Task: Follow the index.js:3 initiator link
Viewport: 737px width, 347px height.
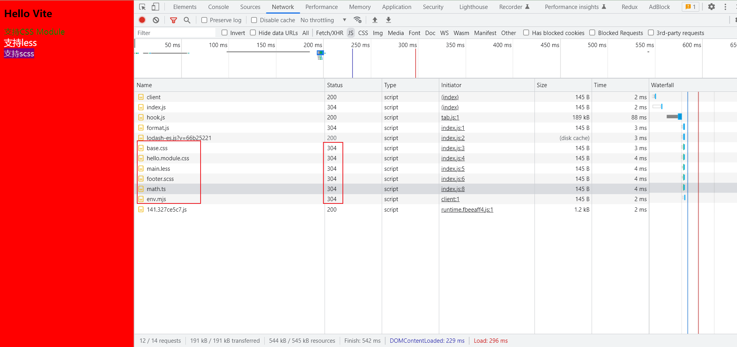Action: click(453, 148)
